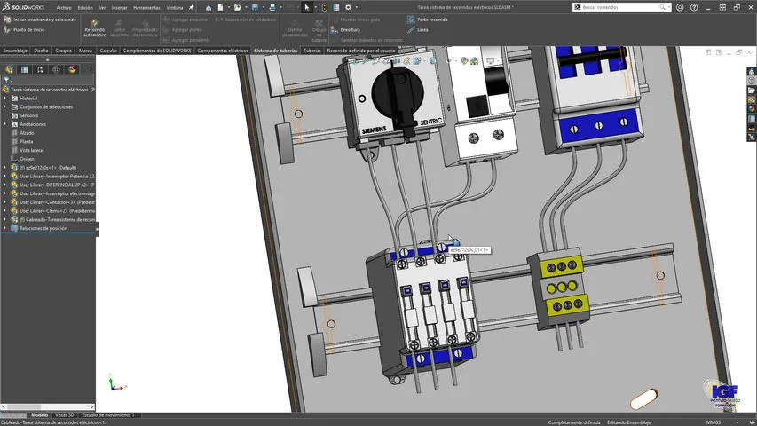This screenshot has height=426, width=757.
Task: Expand Relaciones de posición node
Action: tap(4, 228)
